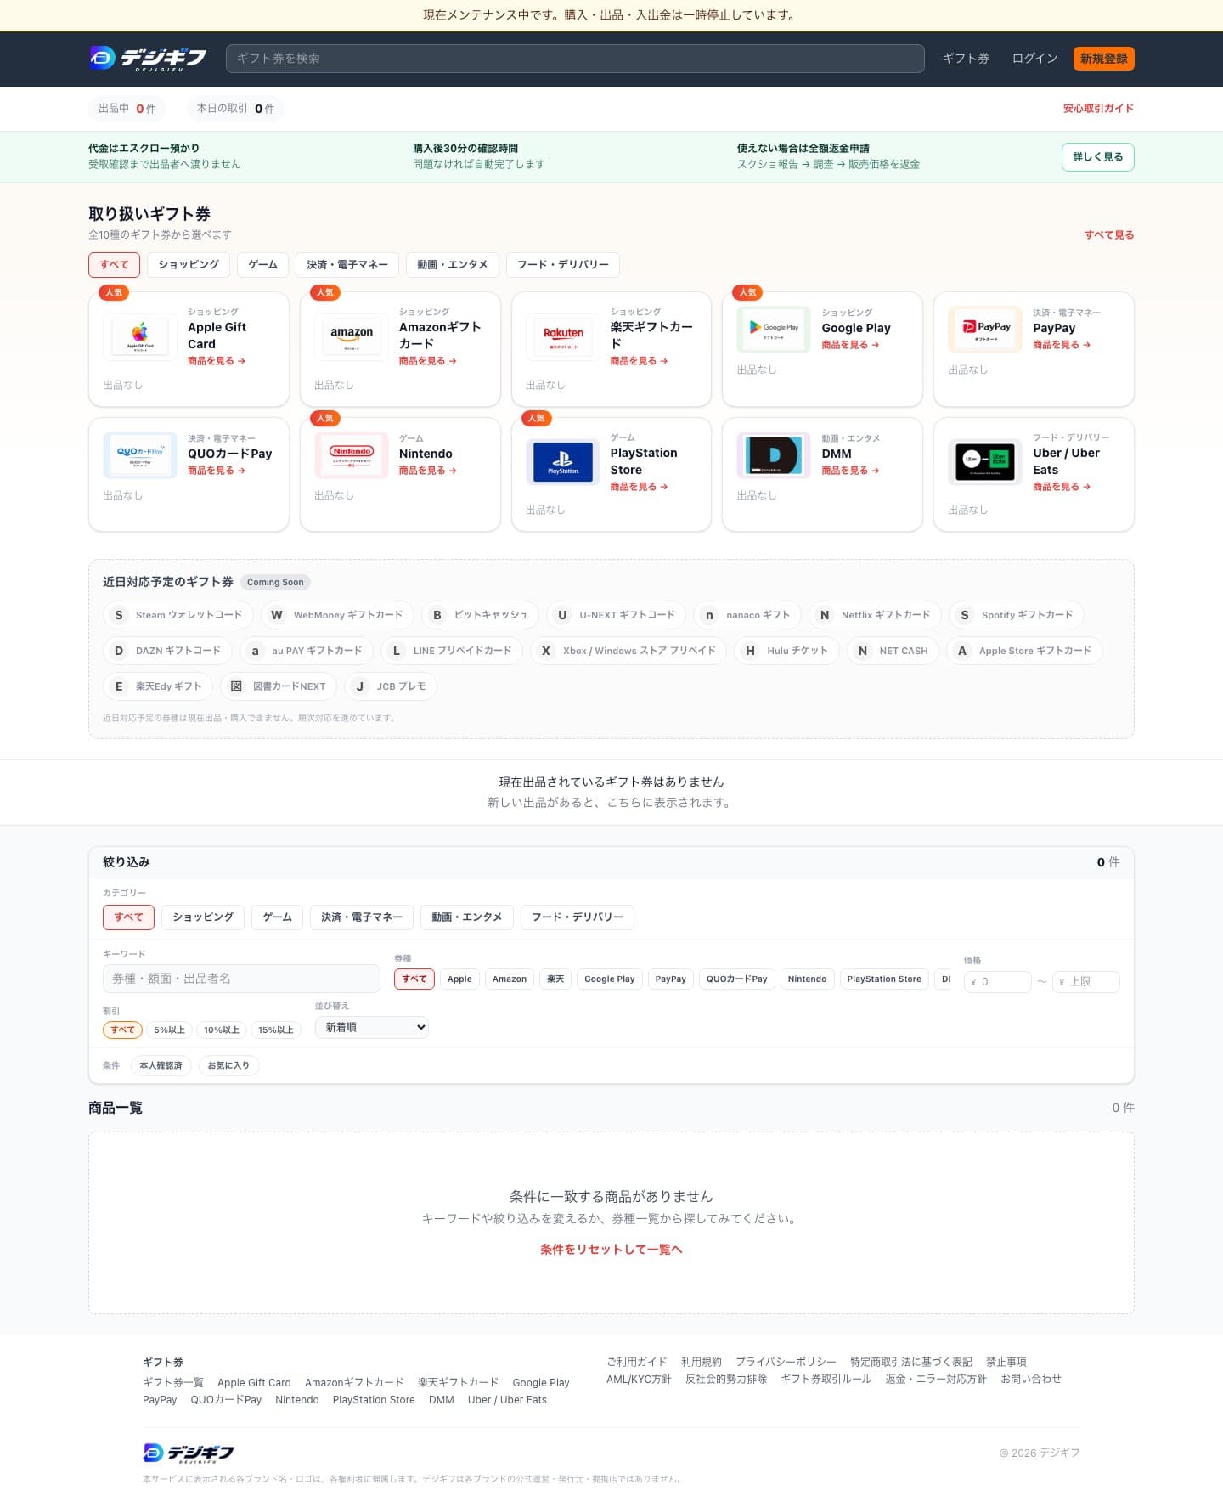Screen dimensions: 1223x1507
Task: Open the QUOカードPay logo thumbnail
Action: (140, 454)
